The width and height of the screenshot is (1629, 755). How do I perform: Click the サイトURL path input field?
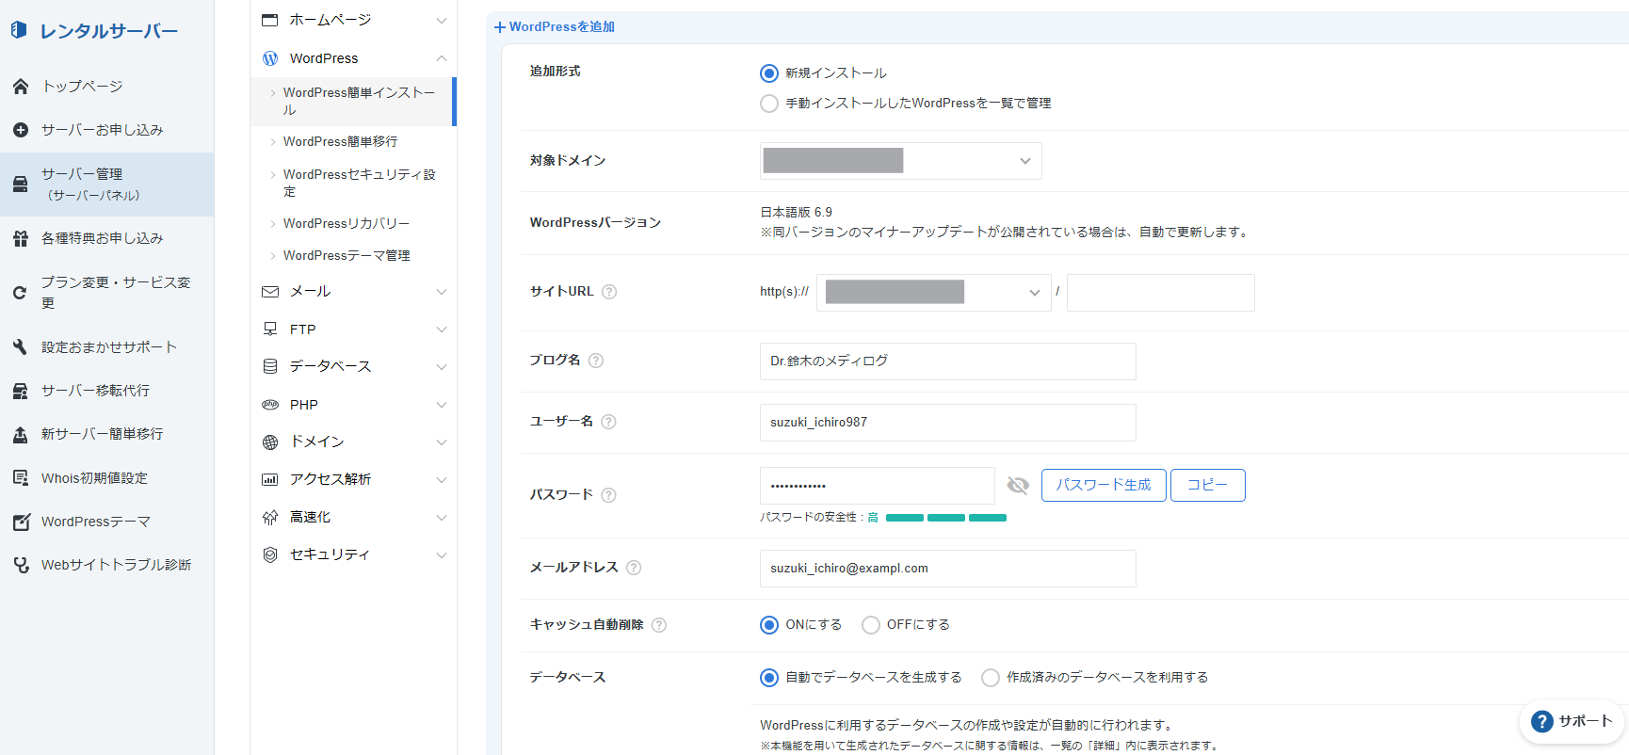point(1161,293)
